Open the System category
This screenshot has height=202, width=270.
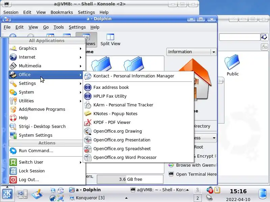click(46, 92)
